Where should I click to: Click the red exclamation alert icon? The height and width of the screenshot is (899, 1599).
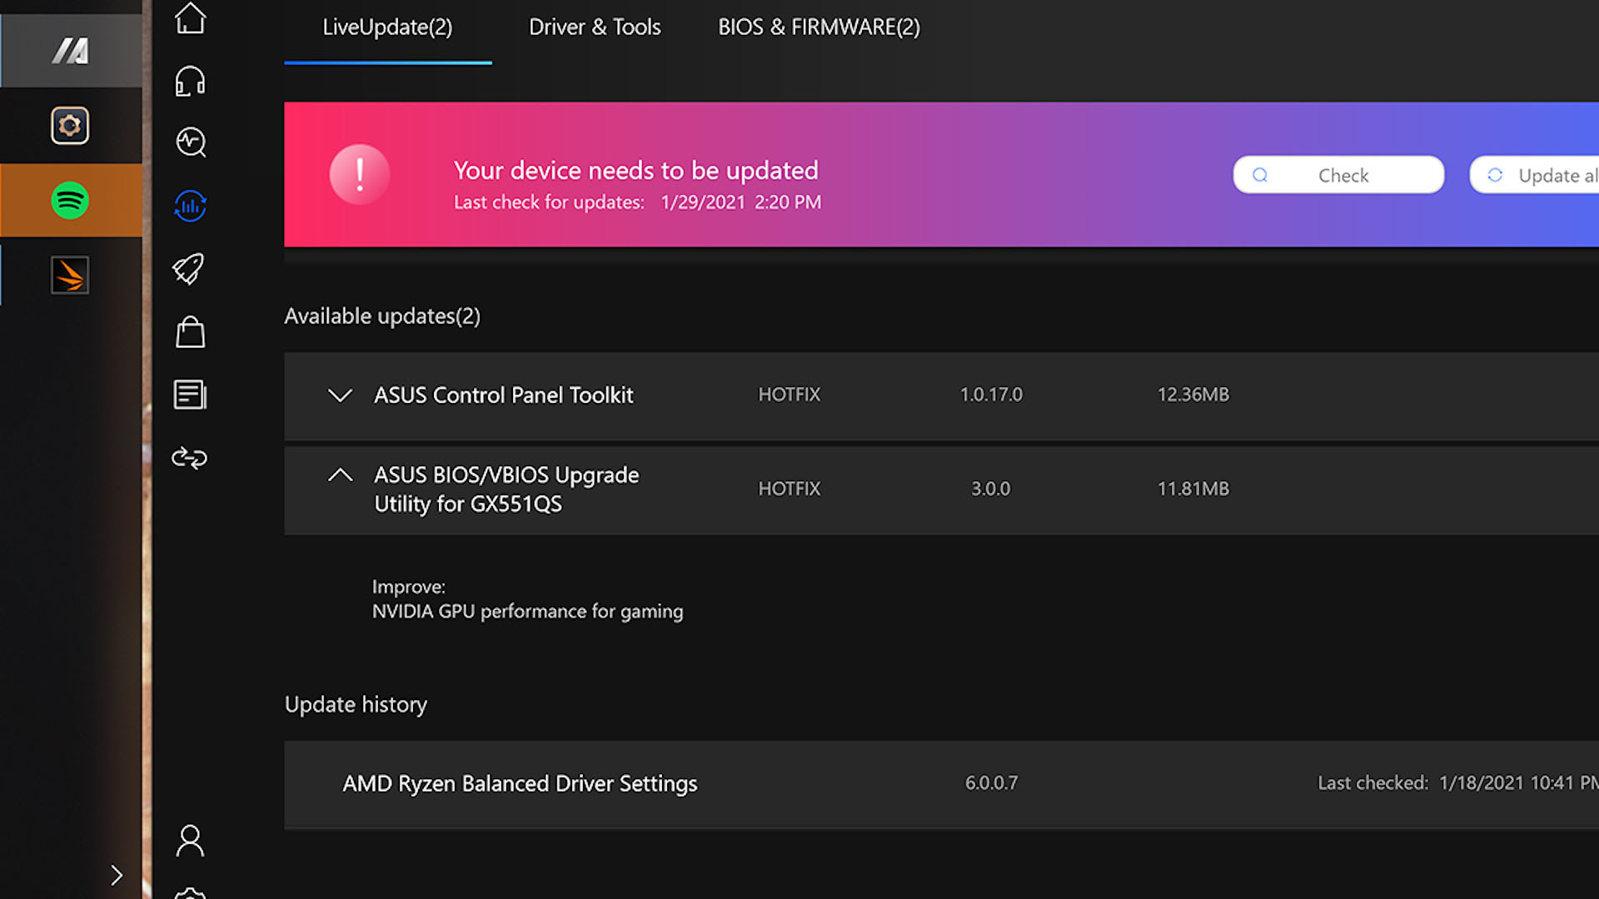[x=360, y=175]
